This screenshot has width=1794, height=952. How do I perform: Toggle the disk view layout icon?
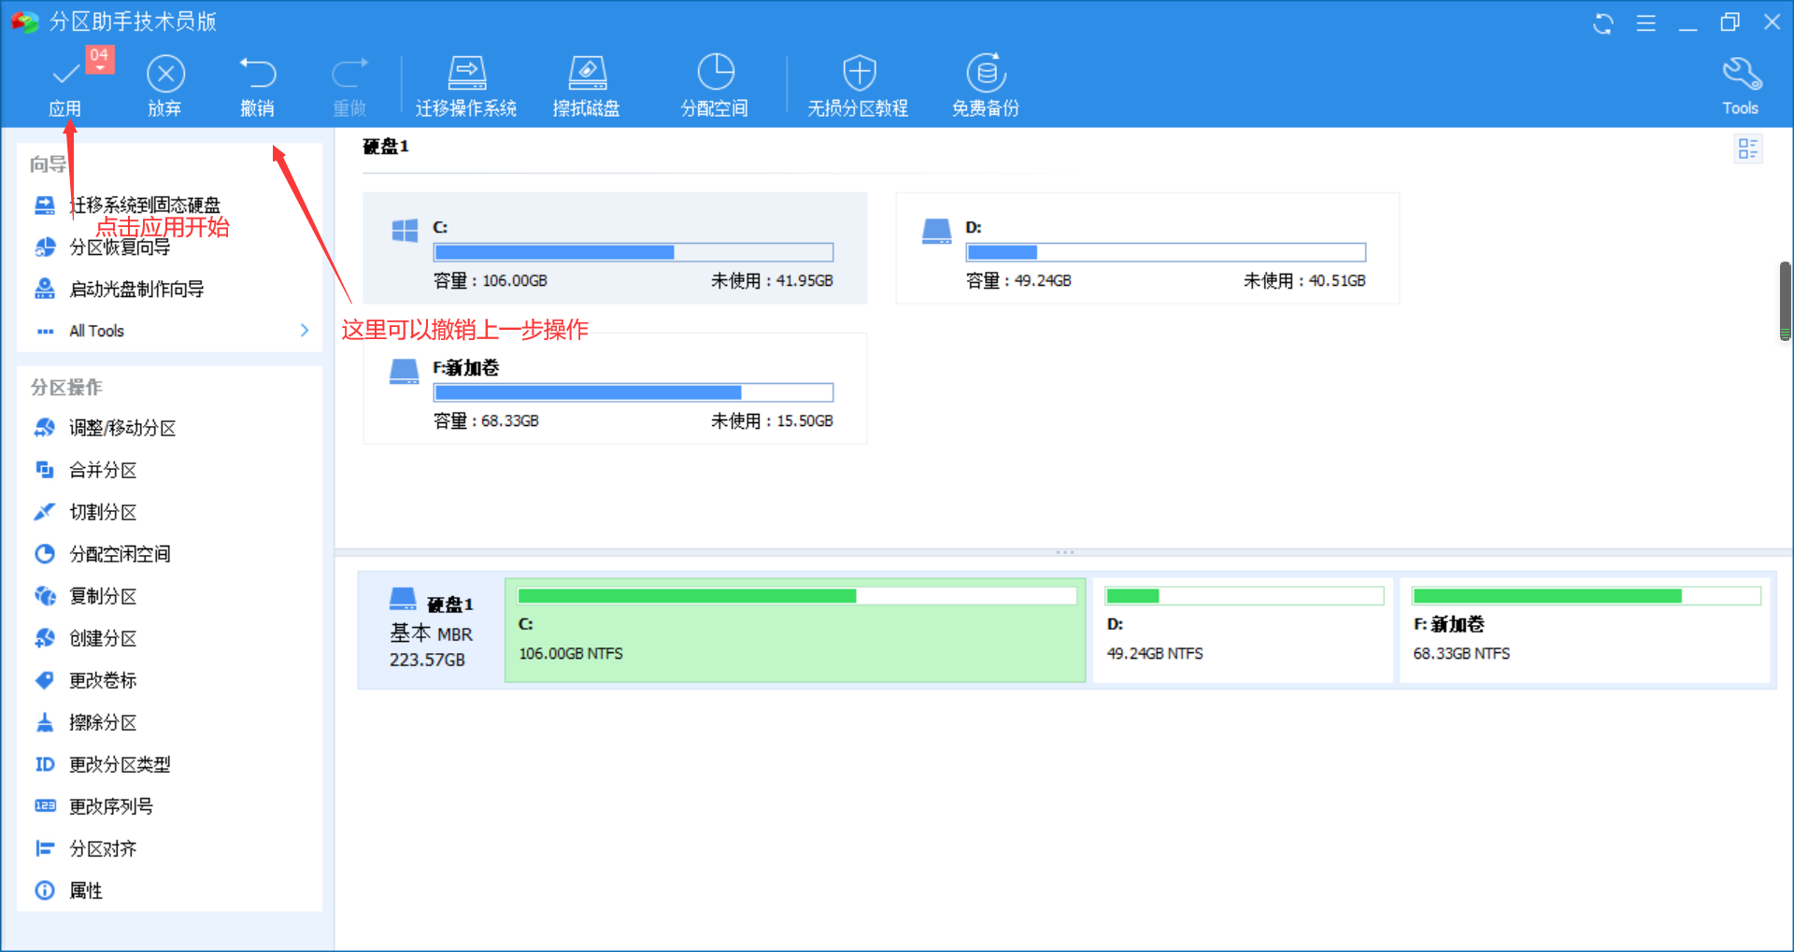[1748, 149]
